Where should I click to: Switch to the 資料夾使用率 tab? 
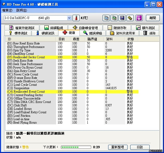123,33
